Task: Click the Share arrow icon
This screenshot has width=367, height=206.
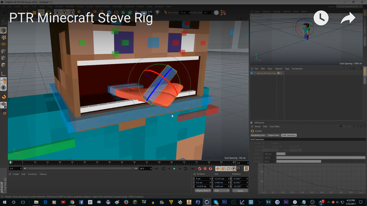Action: point(348,18)
